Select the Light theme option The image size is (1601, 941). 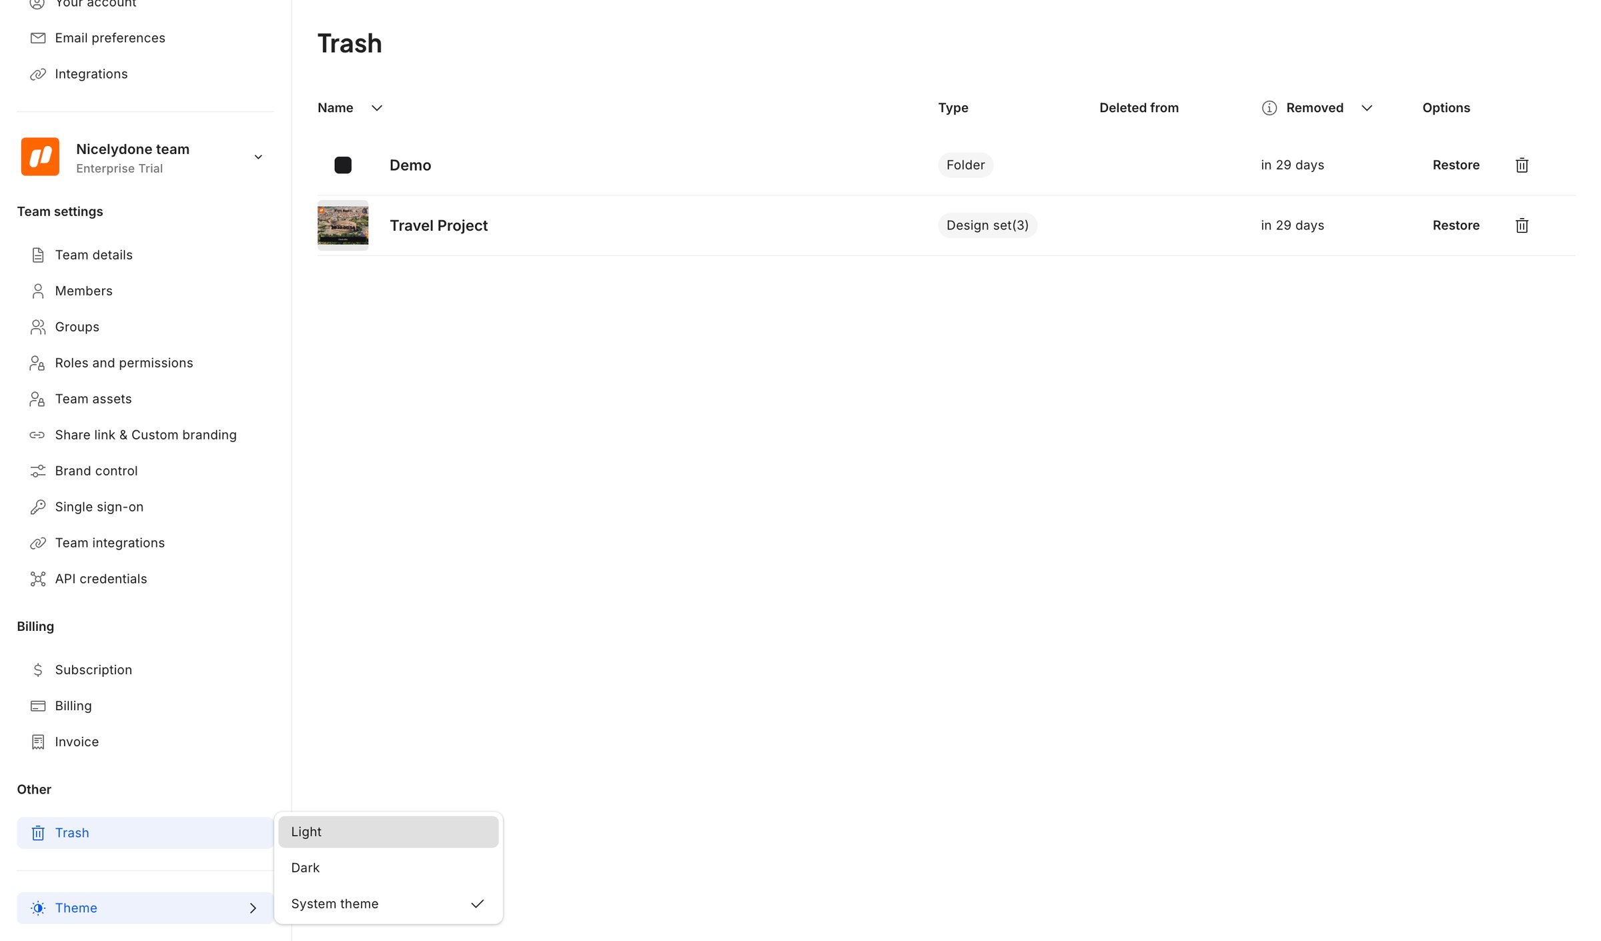tap(388, 832)
